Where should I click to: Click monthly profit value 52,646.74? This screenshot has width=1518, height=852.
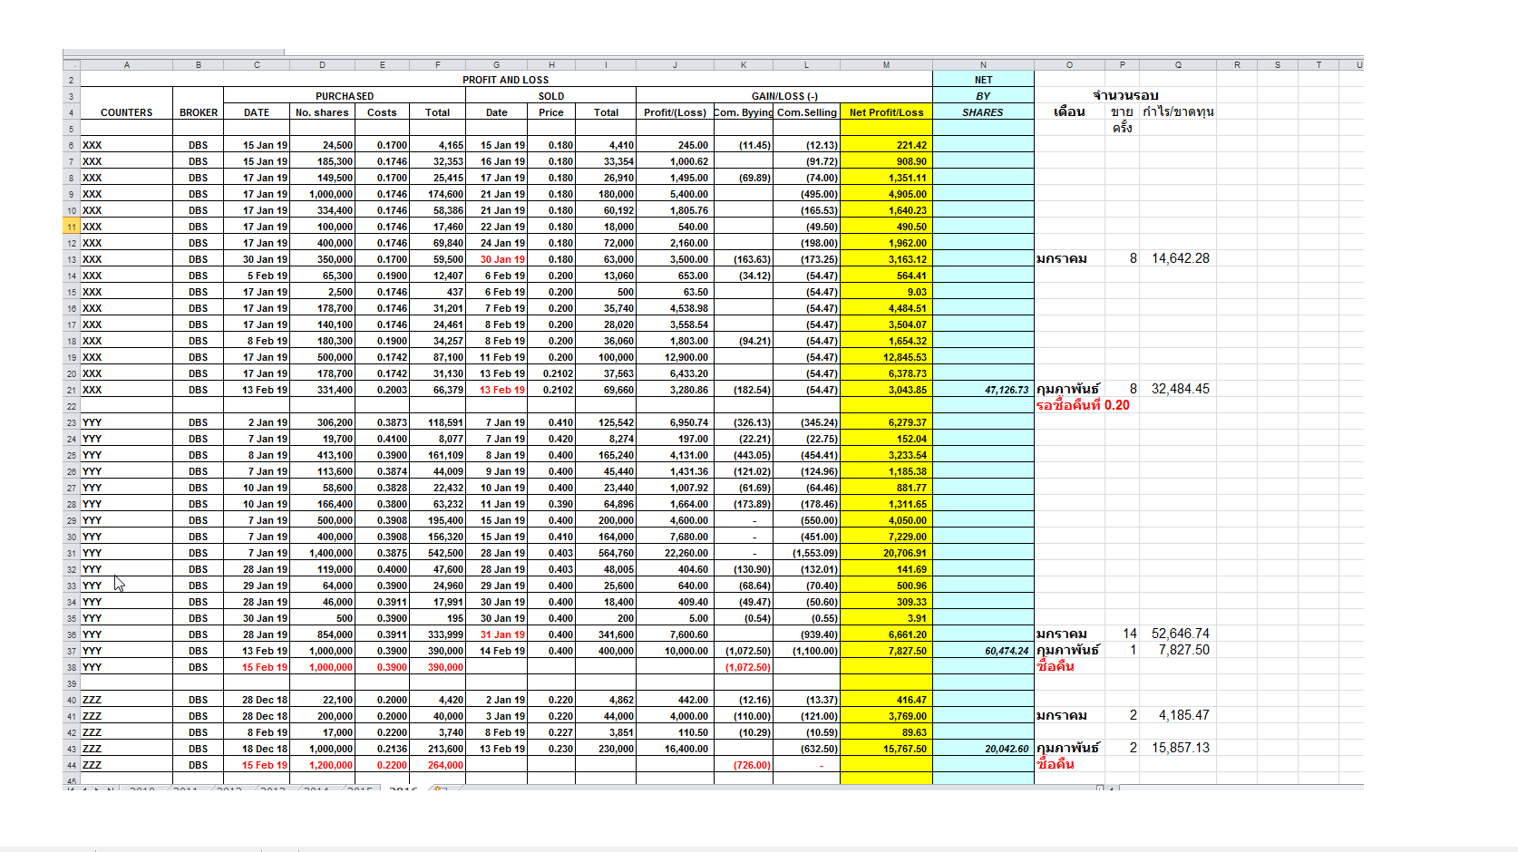tap(1181, 634)
